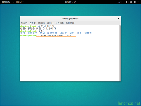Click the 다운로드 directory name in ls output
This screenshot has width=141, height=106.
point(32,33)
